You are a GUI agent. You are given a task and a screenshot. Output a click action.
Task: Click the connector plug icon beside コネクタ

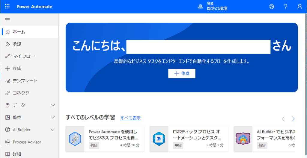[x=7, y=93]
